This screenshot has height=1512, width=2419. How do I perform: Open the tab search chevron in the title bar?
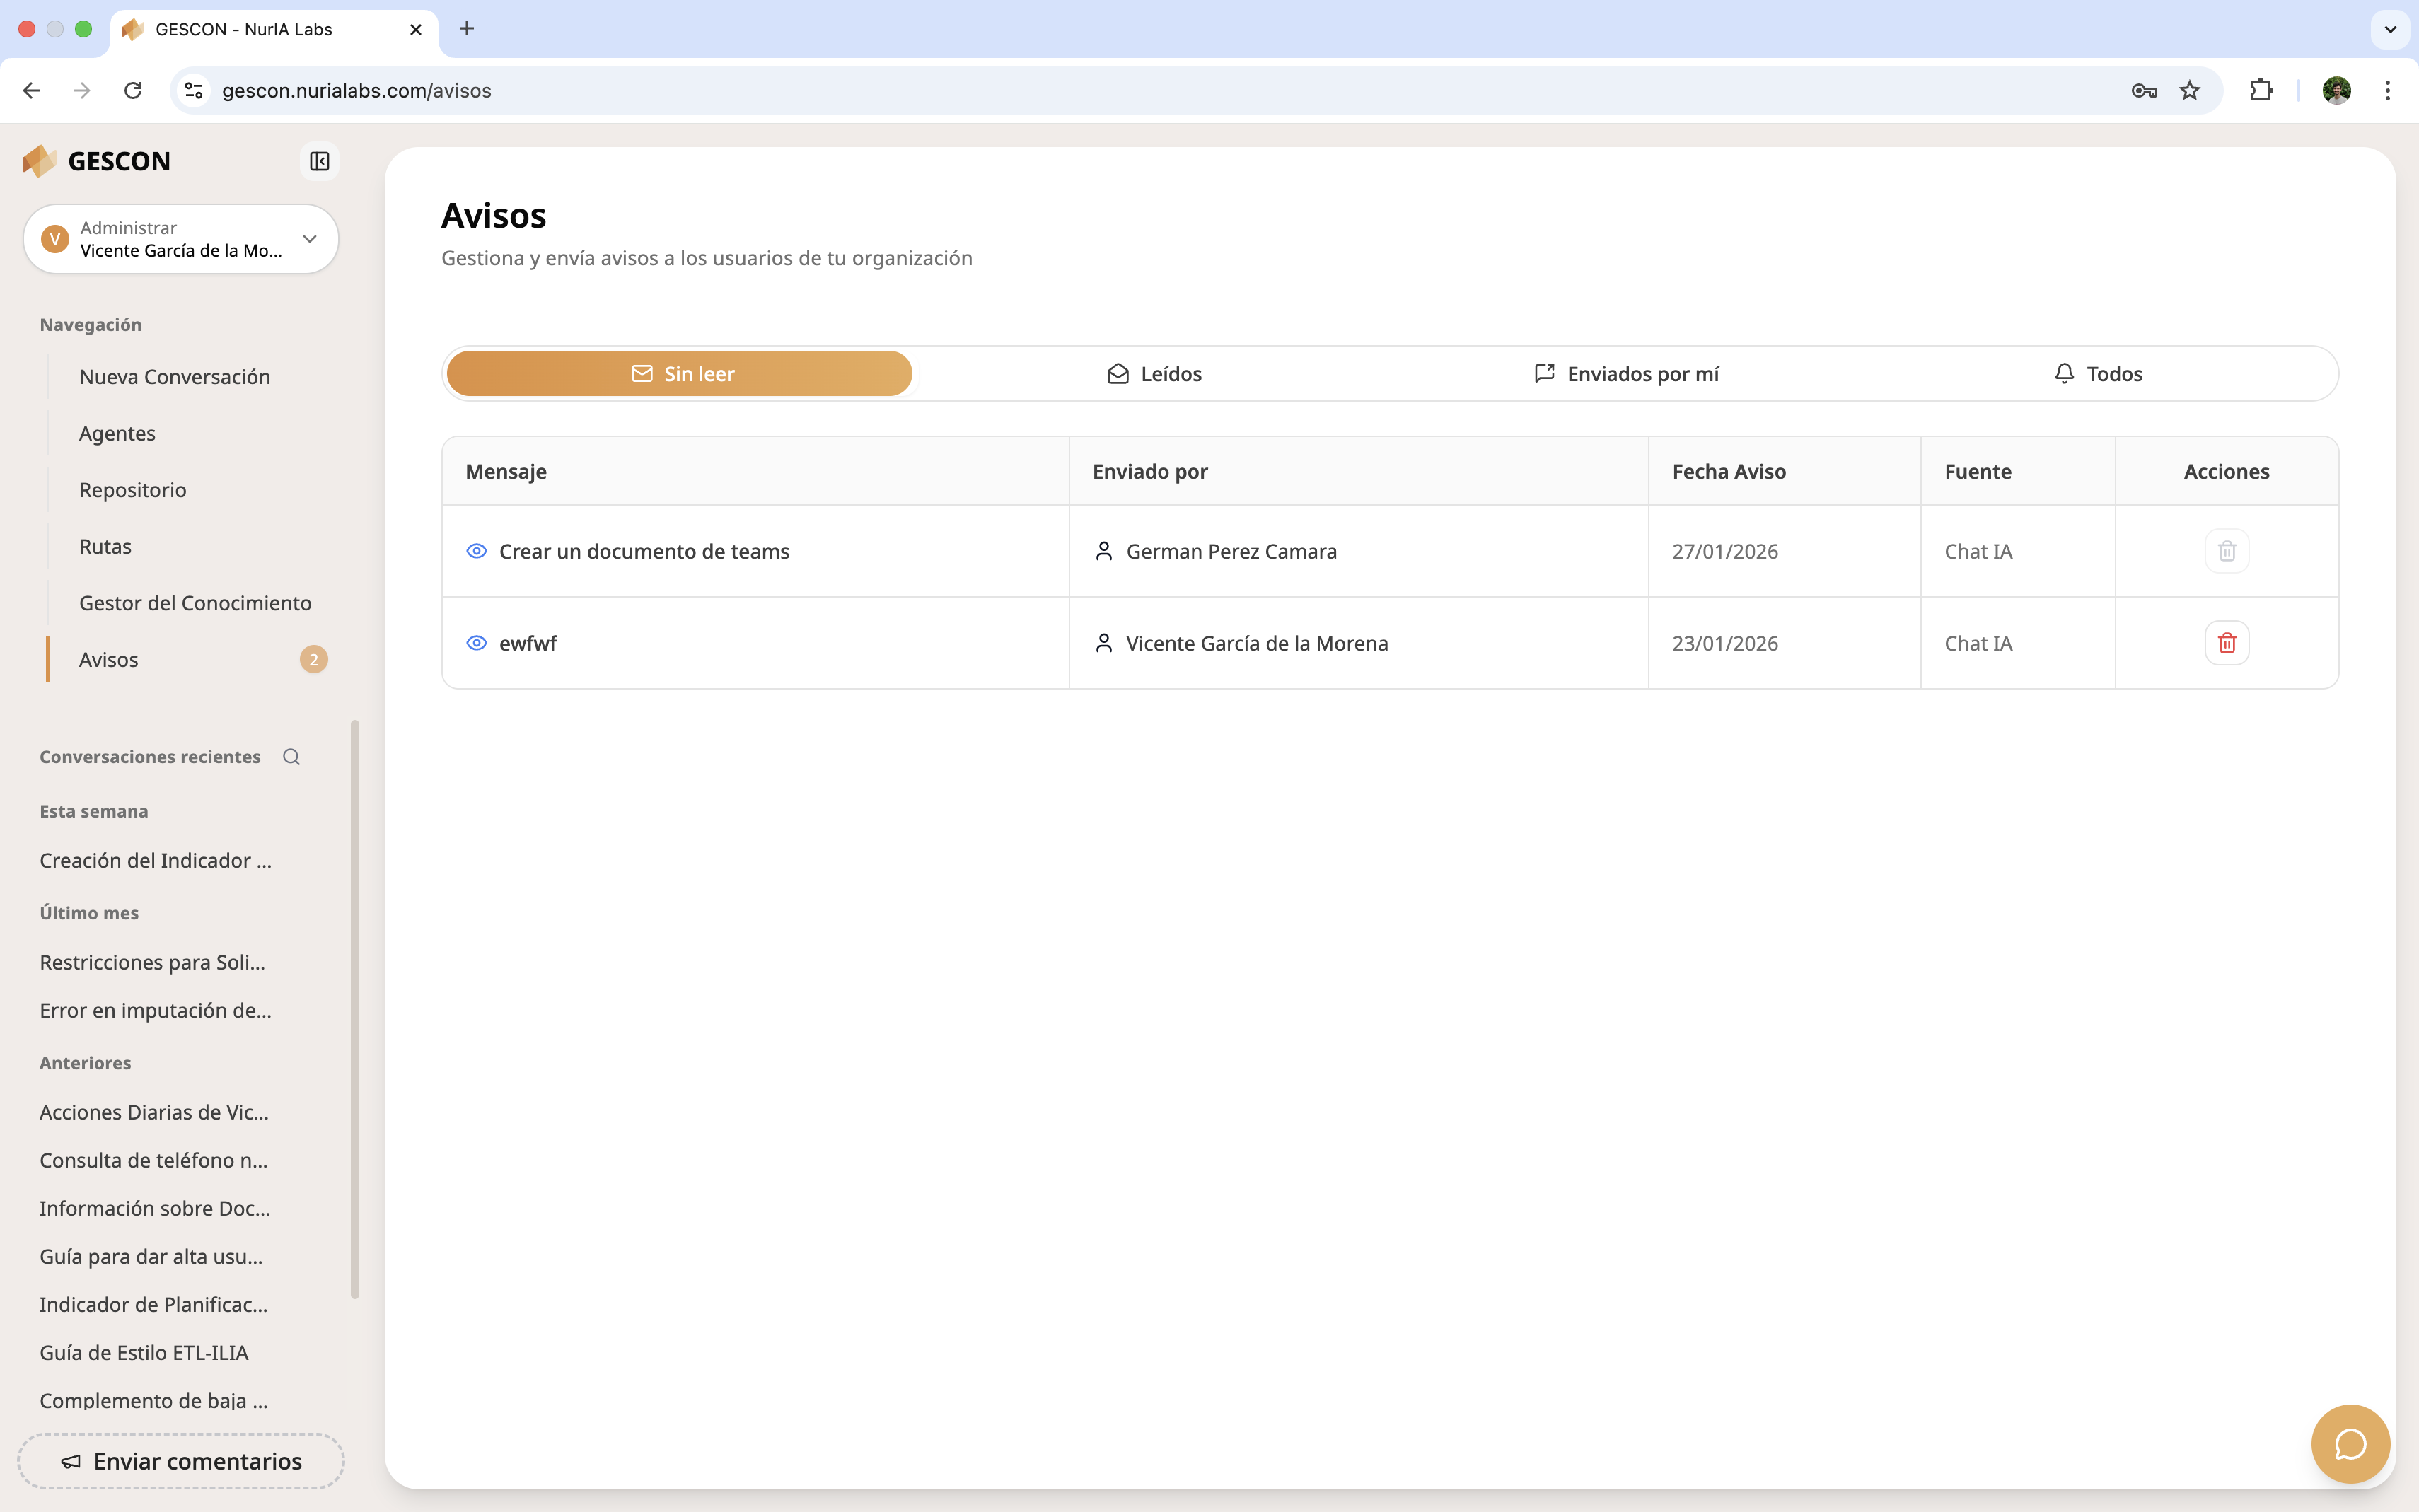[2390, 29]
